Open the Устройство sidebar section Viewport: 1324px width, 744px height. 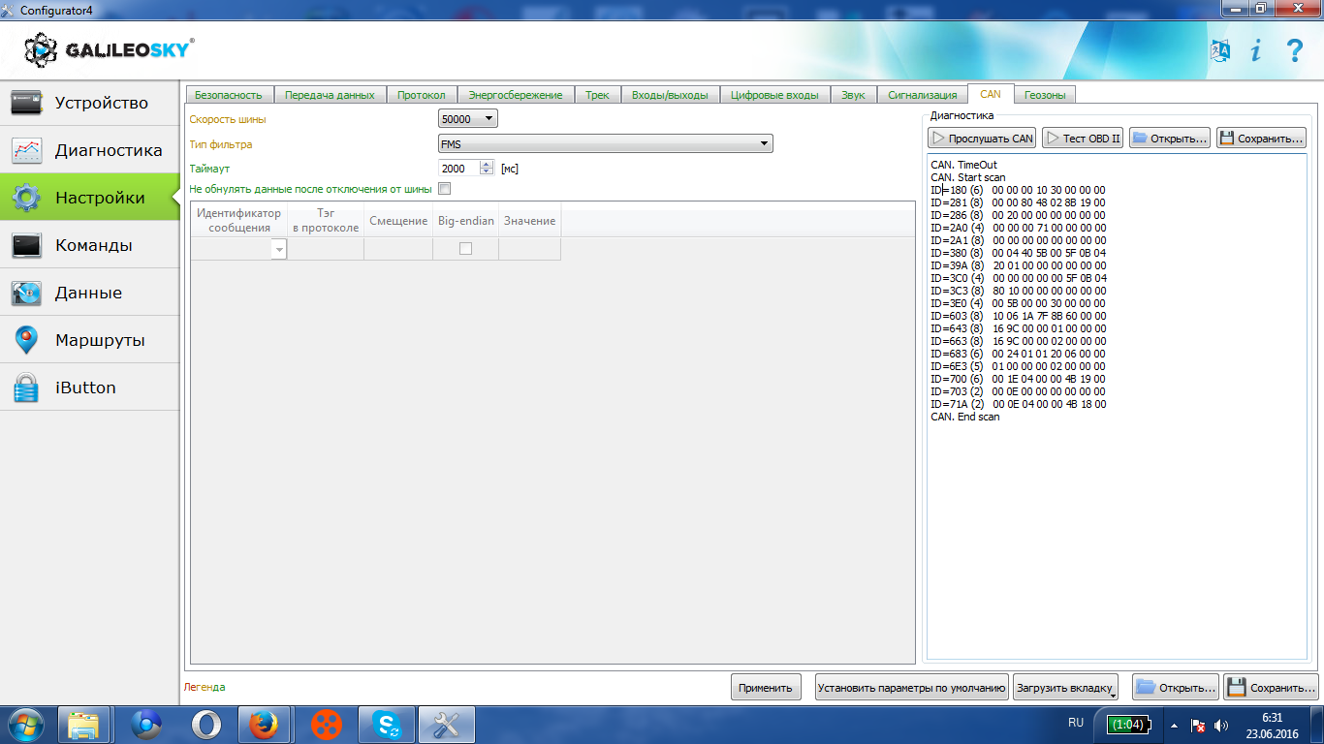90,103
